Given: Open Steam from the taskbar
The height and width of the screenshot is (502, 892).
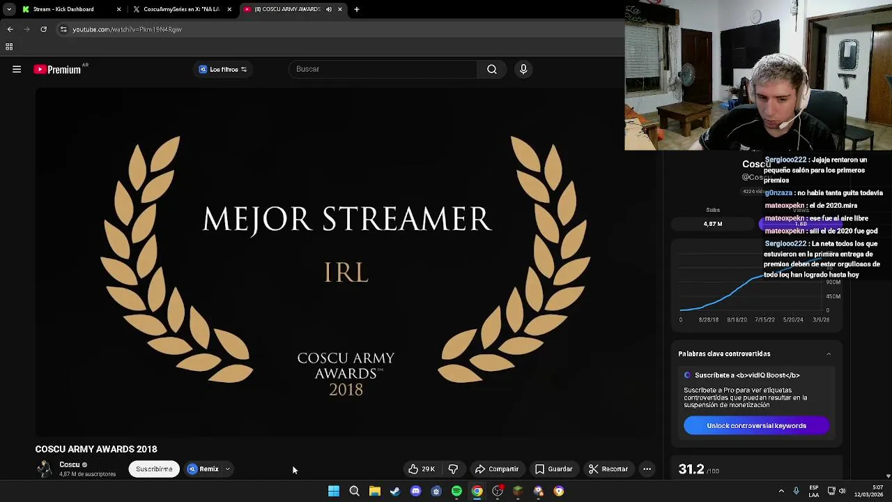Looking at the screenshot, I should point(395,491).
